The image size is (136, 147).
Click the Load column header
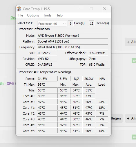click(102, 84)
